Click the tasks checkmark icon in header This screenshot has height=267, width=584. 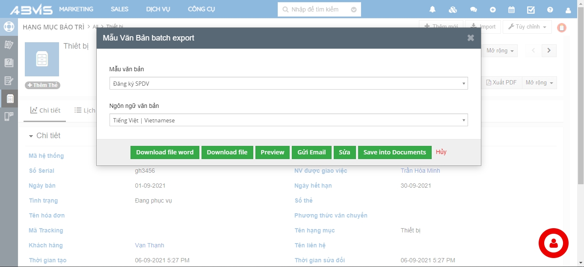pos(531,9)
